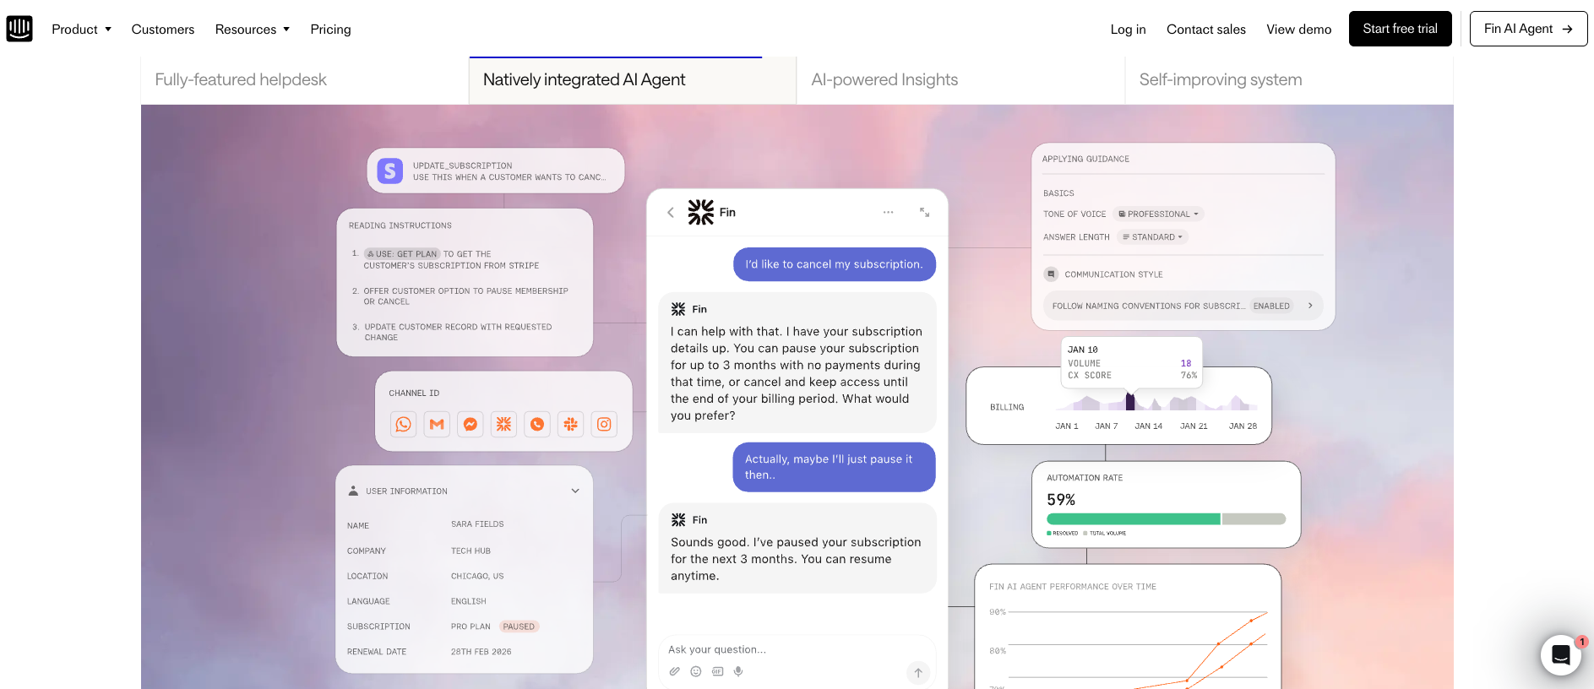Open the chat more options ellipsis
The image size is (1594, 689).
888,213
